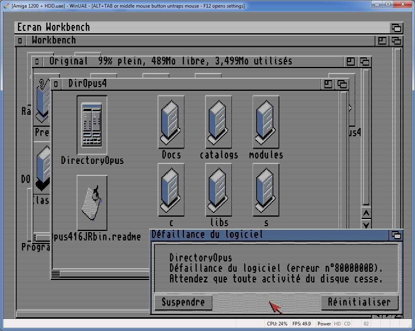This screenshot has width=415, height=331.
Task: Close the WinUAE emulator window
Action: click(x=403, y=4)
